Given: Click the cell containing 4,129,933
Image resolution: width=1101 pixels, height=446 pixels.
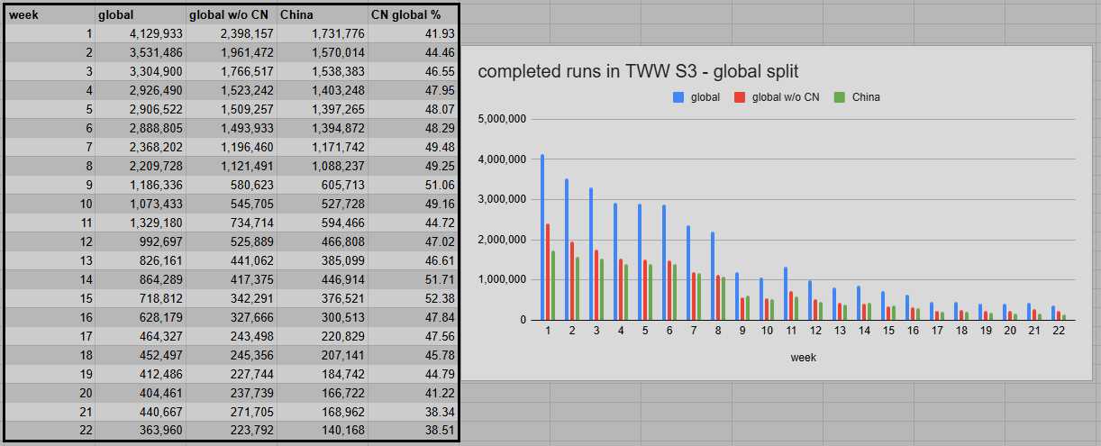Looking at the screenshot, I should pyautogui.click(x=140, y=34).
